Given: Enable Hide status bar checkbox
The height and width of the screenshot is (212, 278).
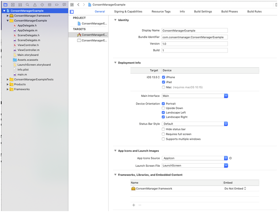Looking at the screenshot, I should point(163,129).
